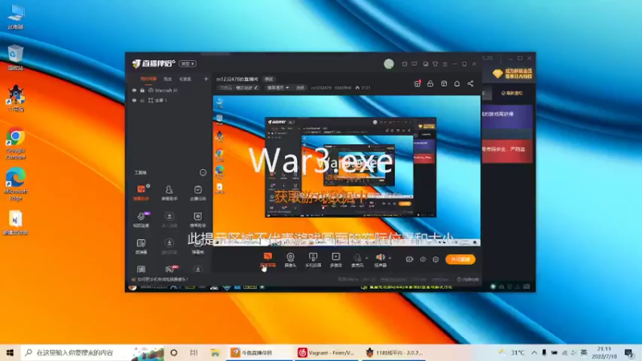Toggle visibility of the 全屏 1 source
Screen dimensions: 642x361
[x=134, y=100]
